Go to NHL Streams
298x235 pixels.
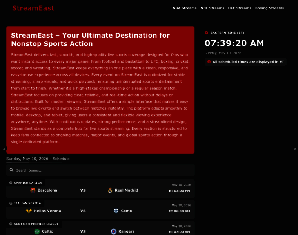(x=212, y=8)
